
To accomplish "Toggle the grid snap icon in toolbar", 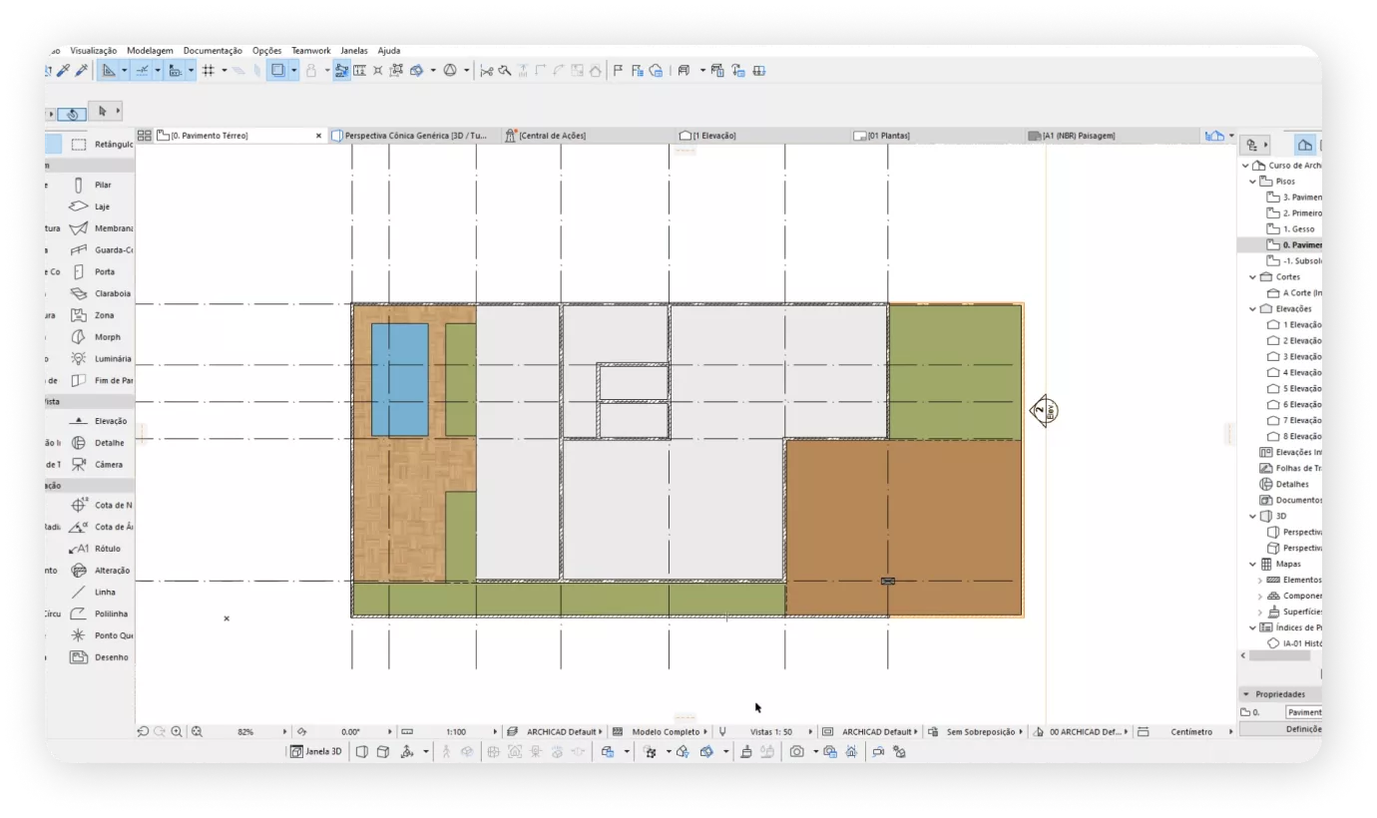I will pyautogui.click(x=209, y=71).
